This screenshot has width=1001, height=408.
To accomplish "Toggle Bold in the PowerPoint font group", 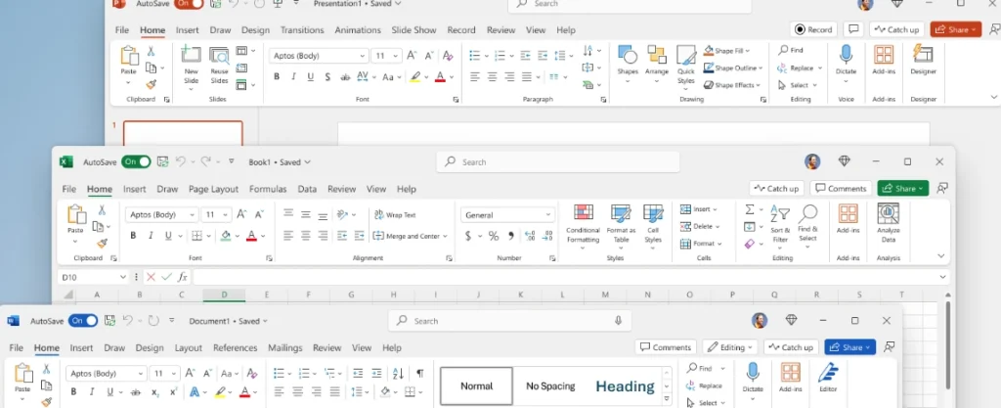I will click(277, 76).
